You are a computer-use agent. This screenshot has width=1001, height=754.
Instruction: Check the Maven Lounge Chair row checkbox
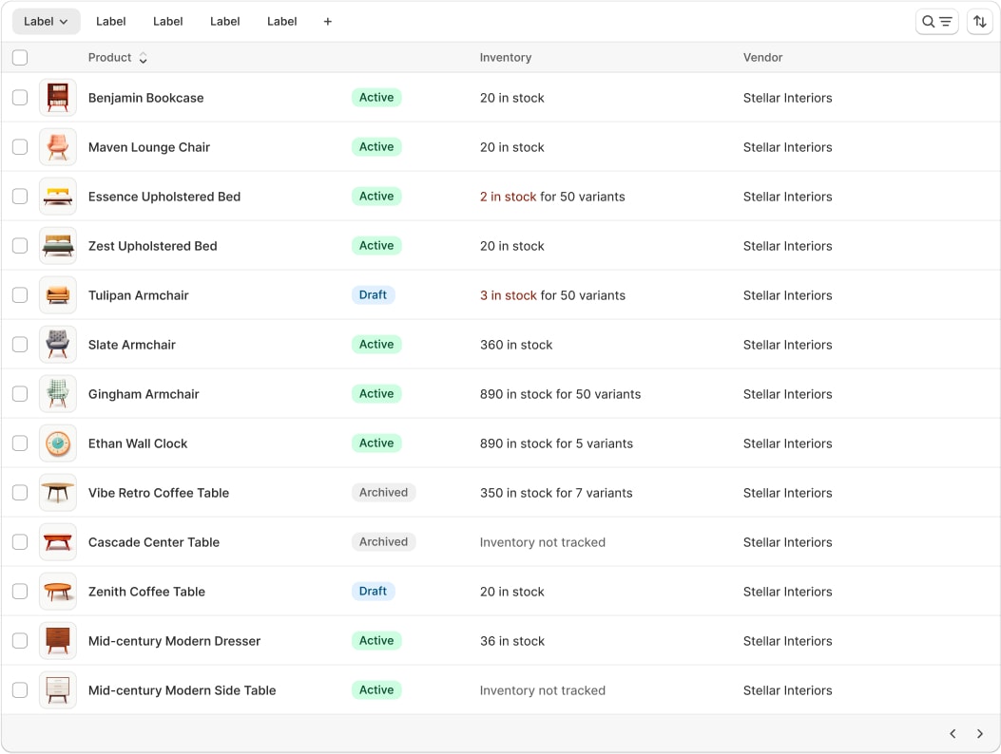pyautogui.click(x=20, y=147)
